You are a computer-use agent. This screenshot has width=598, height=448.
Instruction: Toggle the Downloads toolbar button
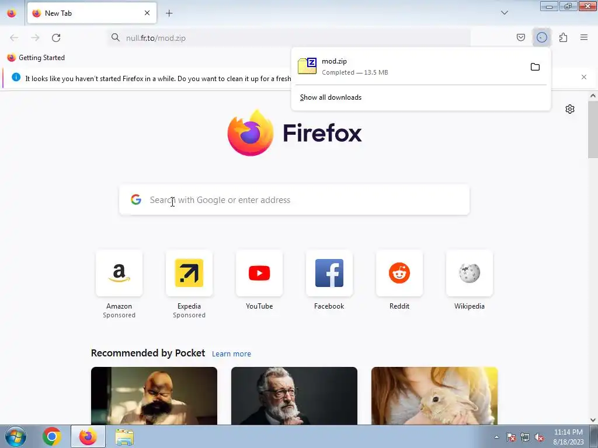click(x=541, y=37)
